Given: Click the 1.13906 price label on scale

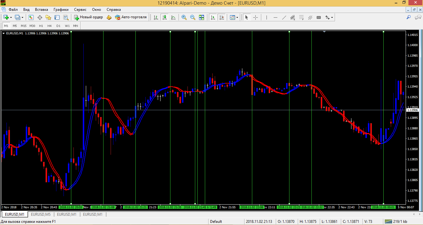Looking at the screenshot, I should 412,110.
